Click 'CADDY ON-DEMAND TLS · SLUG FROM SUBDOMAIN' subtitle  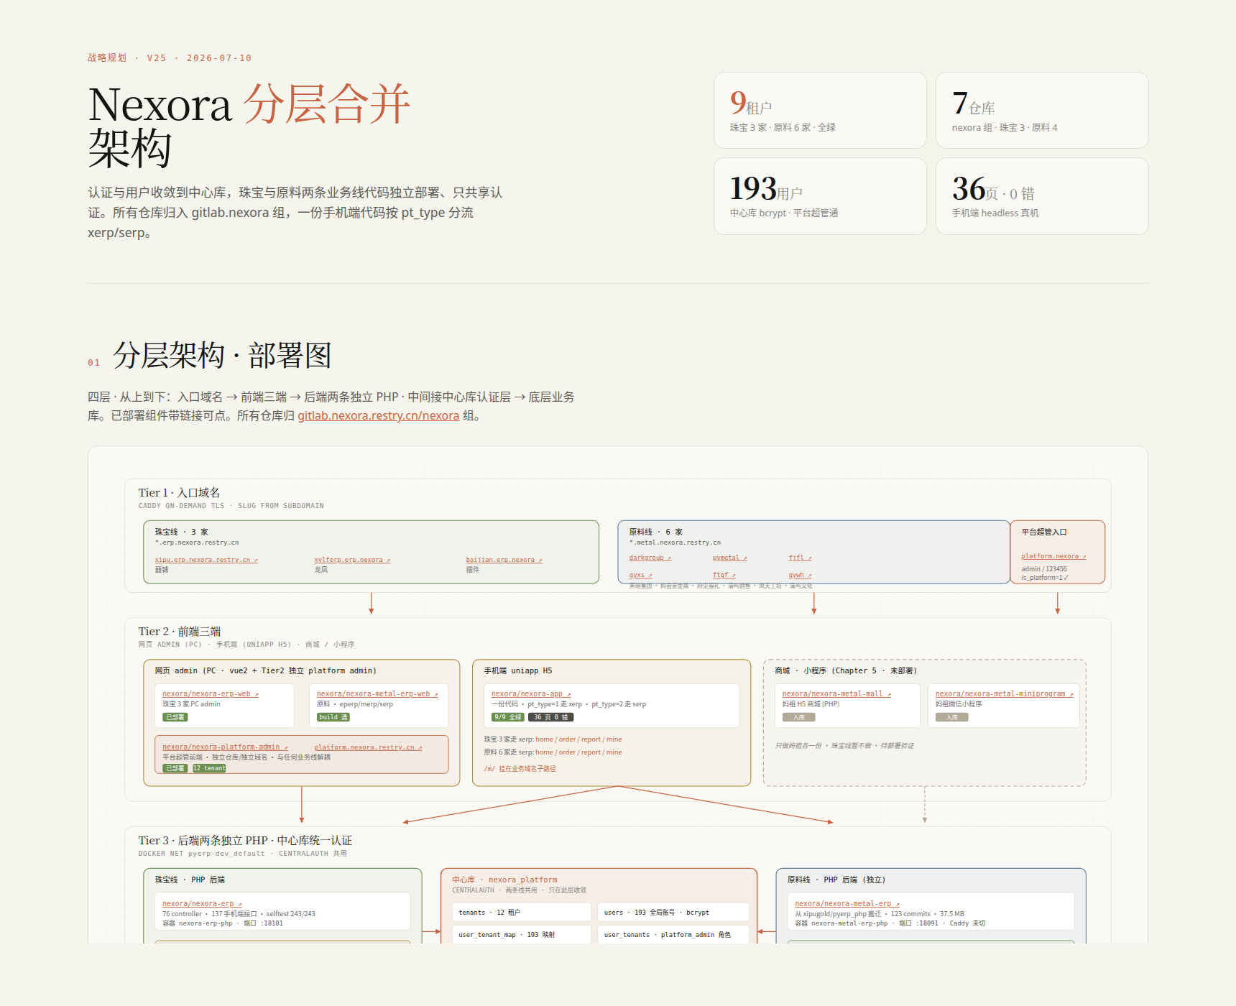coord(231,506)
